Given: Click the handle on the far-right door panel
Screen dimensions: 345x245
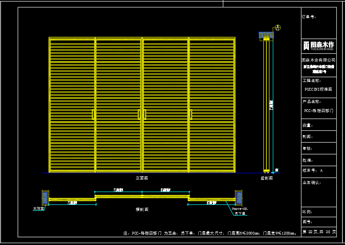Looking at the screenshot, I should pyautogui.click(x=191, y=115).
